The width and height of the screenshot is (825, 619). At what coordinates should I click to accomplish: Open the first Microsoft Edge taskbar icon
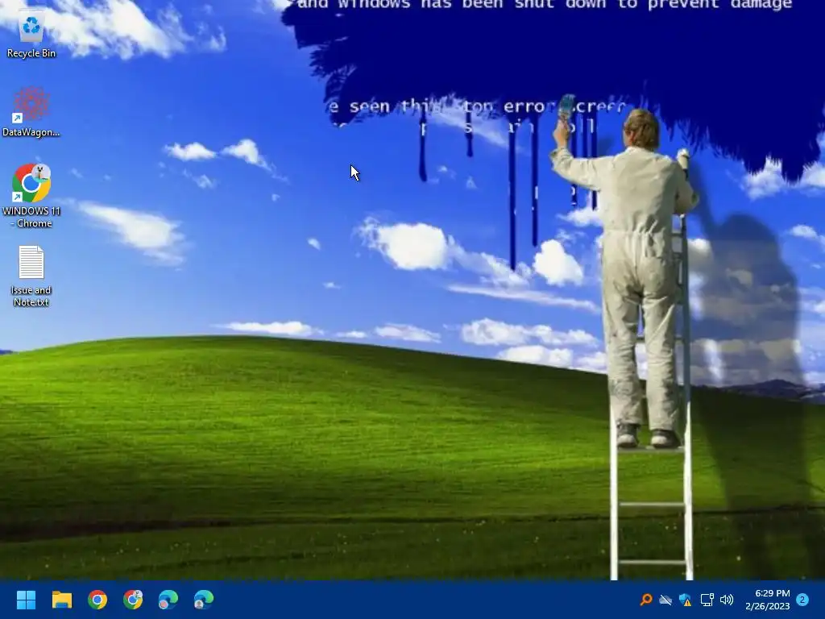coord(168,600)
